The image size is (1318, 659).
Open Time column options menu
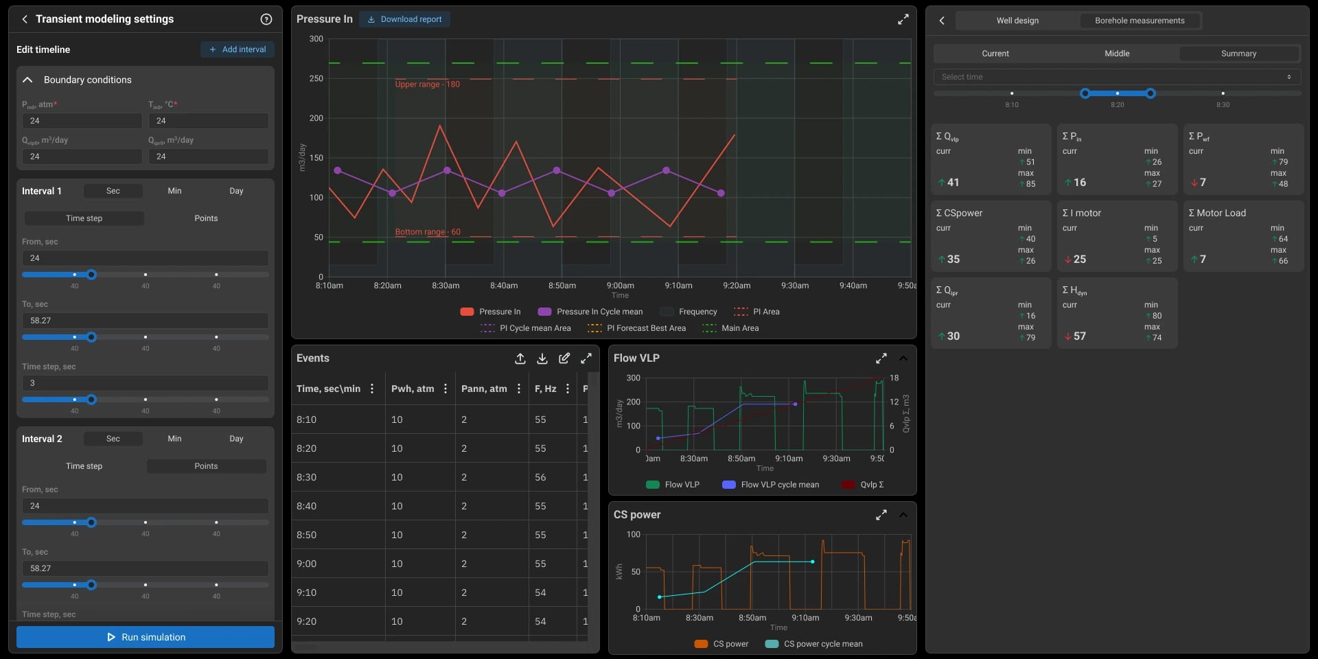372,389
